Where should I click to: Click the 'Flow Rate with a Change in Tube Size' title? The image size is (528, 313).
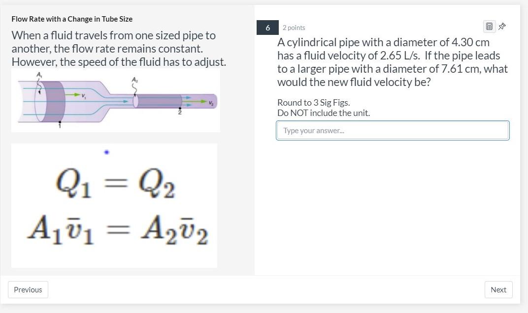pos(72,19)
